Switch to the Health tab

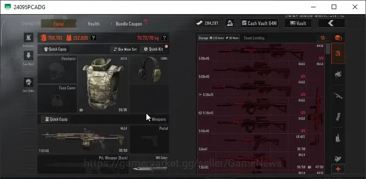point(94,24)
